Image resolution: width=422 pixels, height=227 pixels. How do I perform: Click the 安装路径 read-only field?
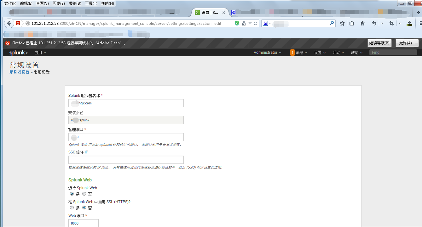(126, 120)
